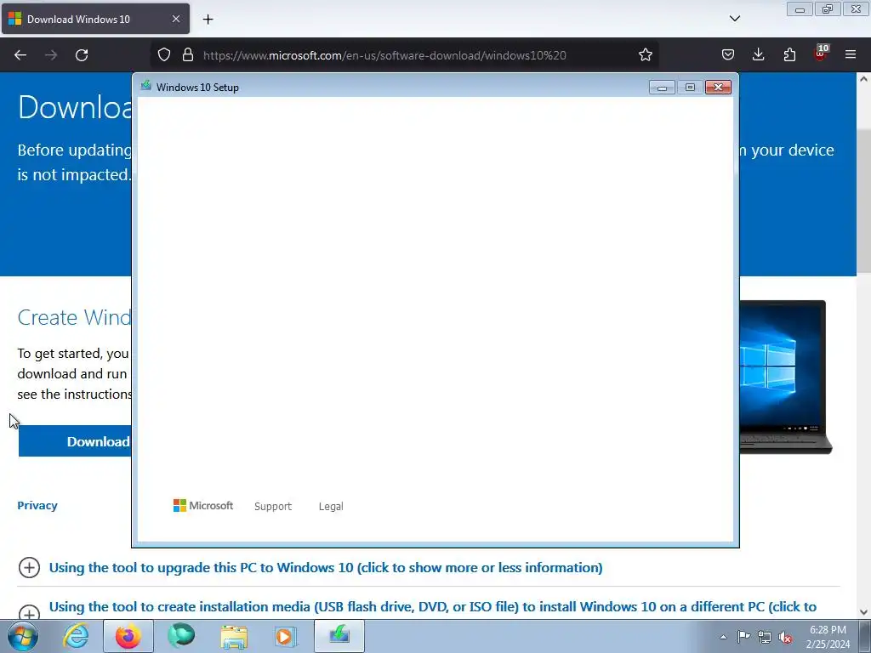Switch to Firefox in the taskbar

point(128,636)
